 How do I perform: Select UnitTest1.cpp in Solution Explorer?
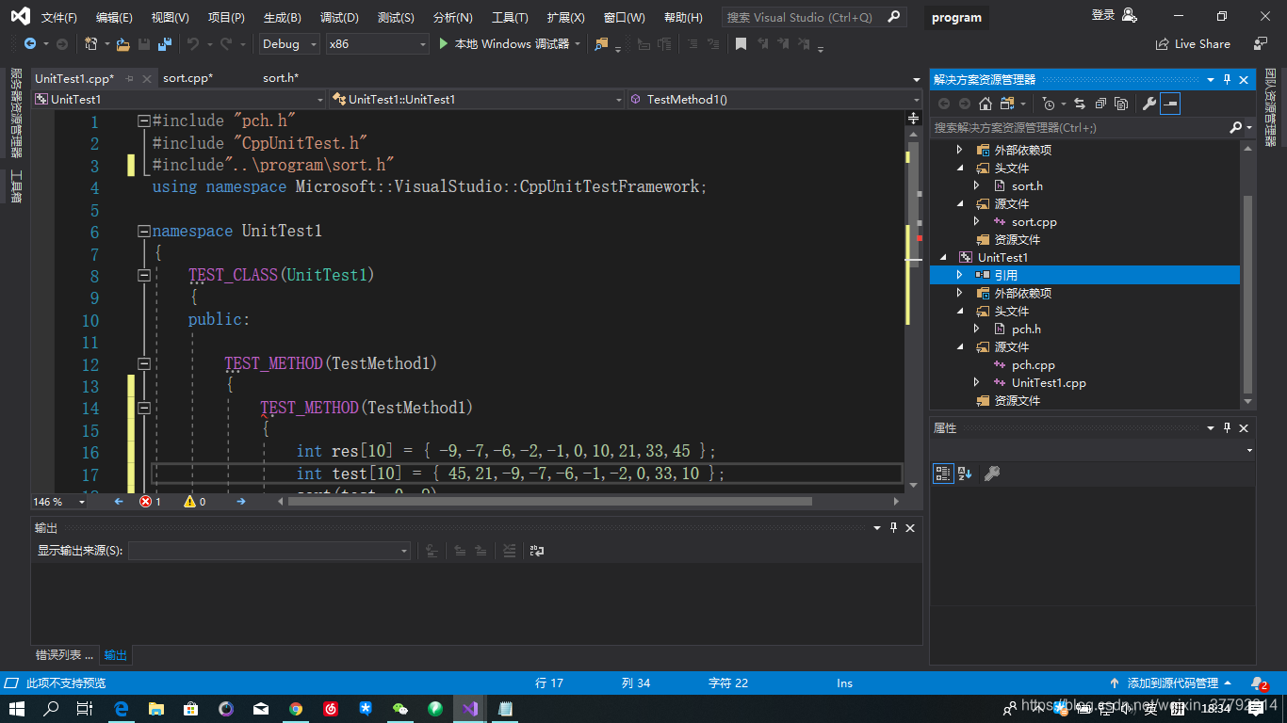click(x=1049, y=383)
